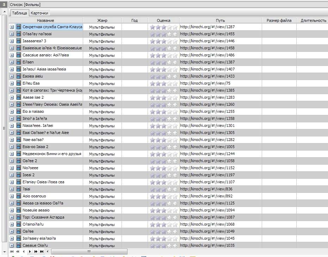Click left arrow of horizontal scrollbar
The width and height of the screenshot is (328, 257).
[x=48, y=251]
